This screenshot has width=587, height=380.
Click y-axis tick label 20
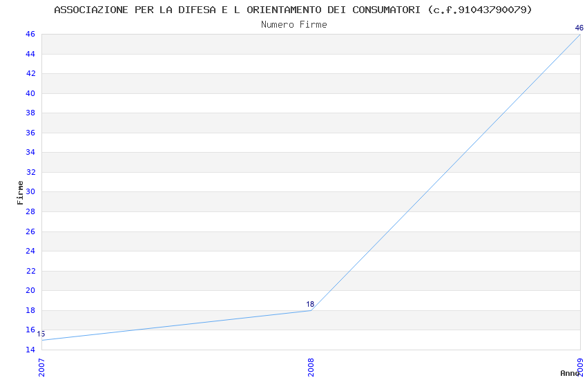coord(30,290)
